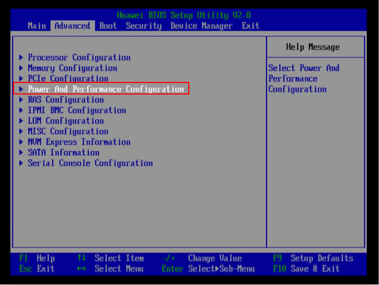Screen dimensions: 379x285
Task: Open Serial Console Configuration
Action: pyautogui.click(x=90, y=163)
